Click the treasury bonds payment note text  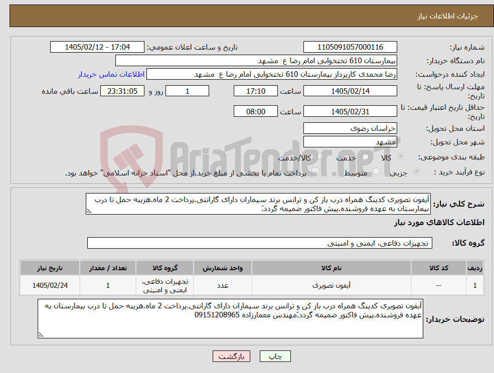pyautogui.click(x=186, y=173)
